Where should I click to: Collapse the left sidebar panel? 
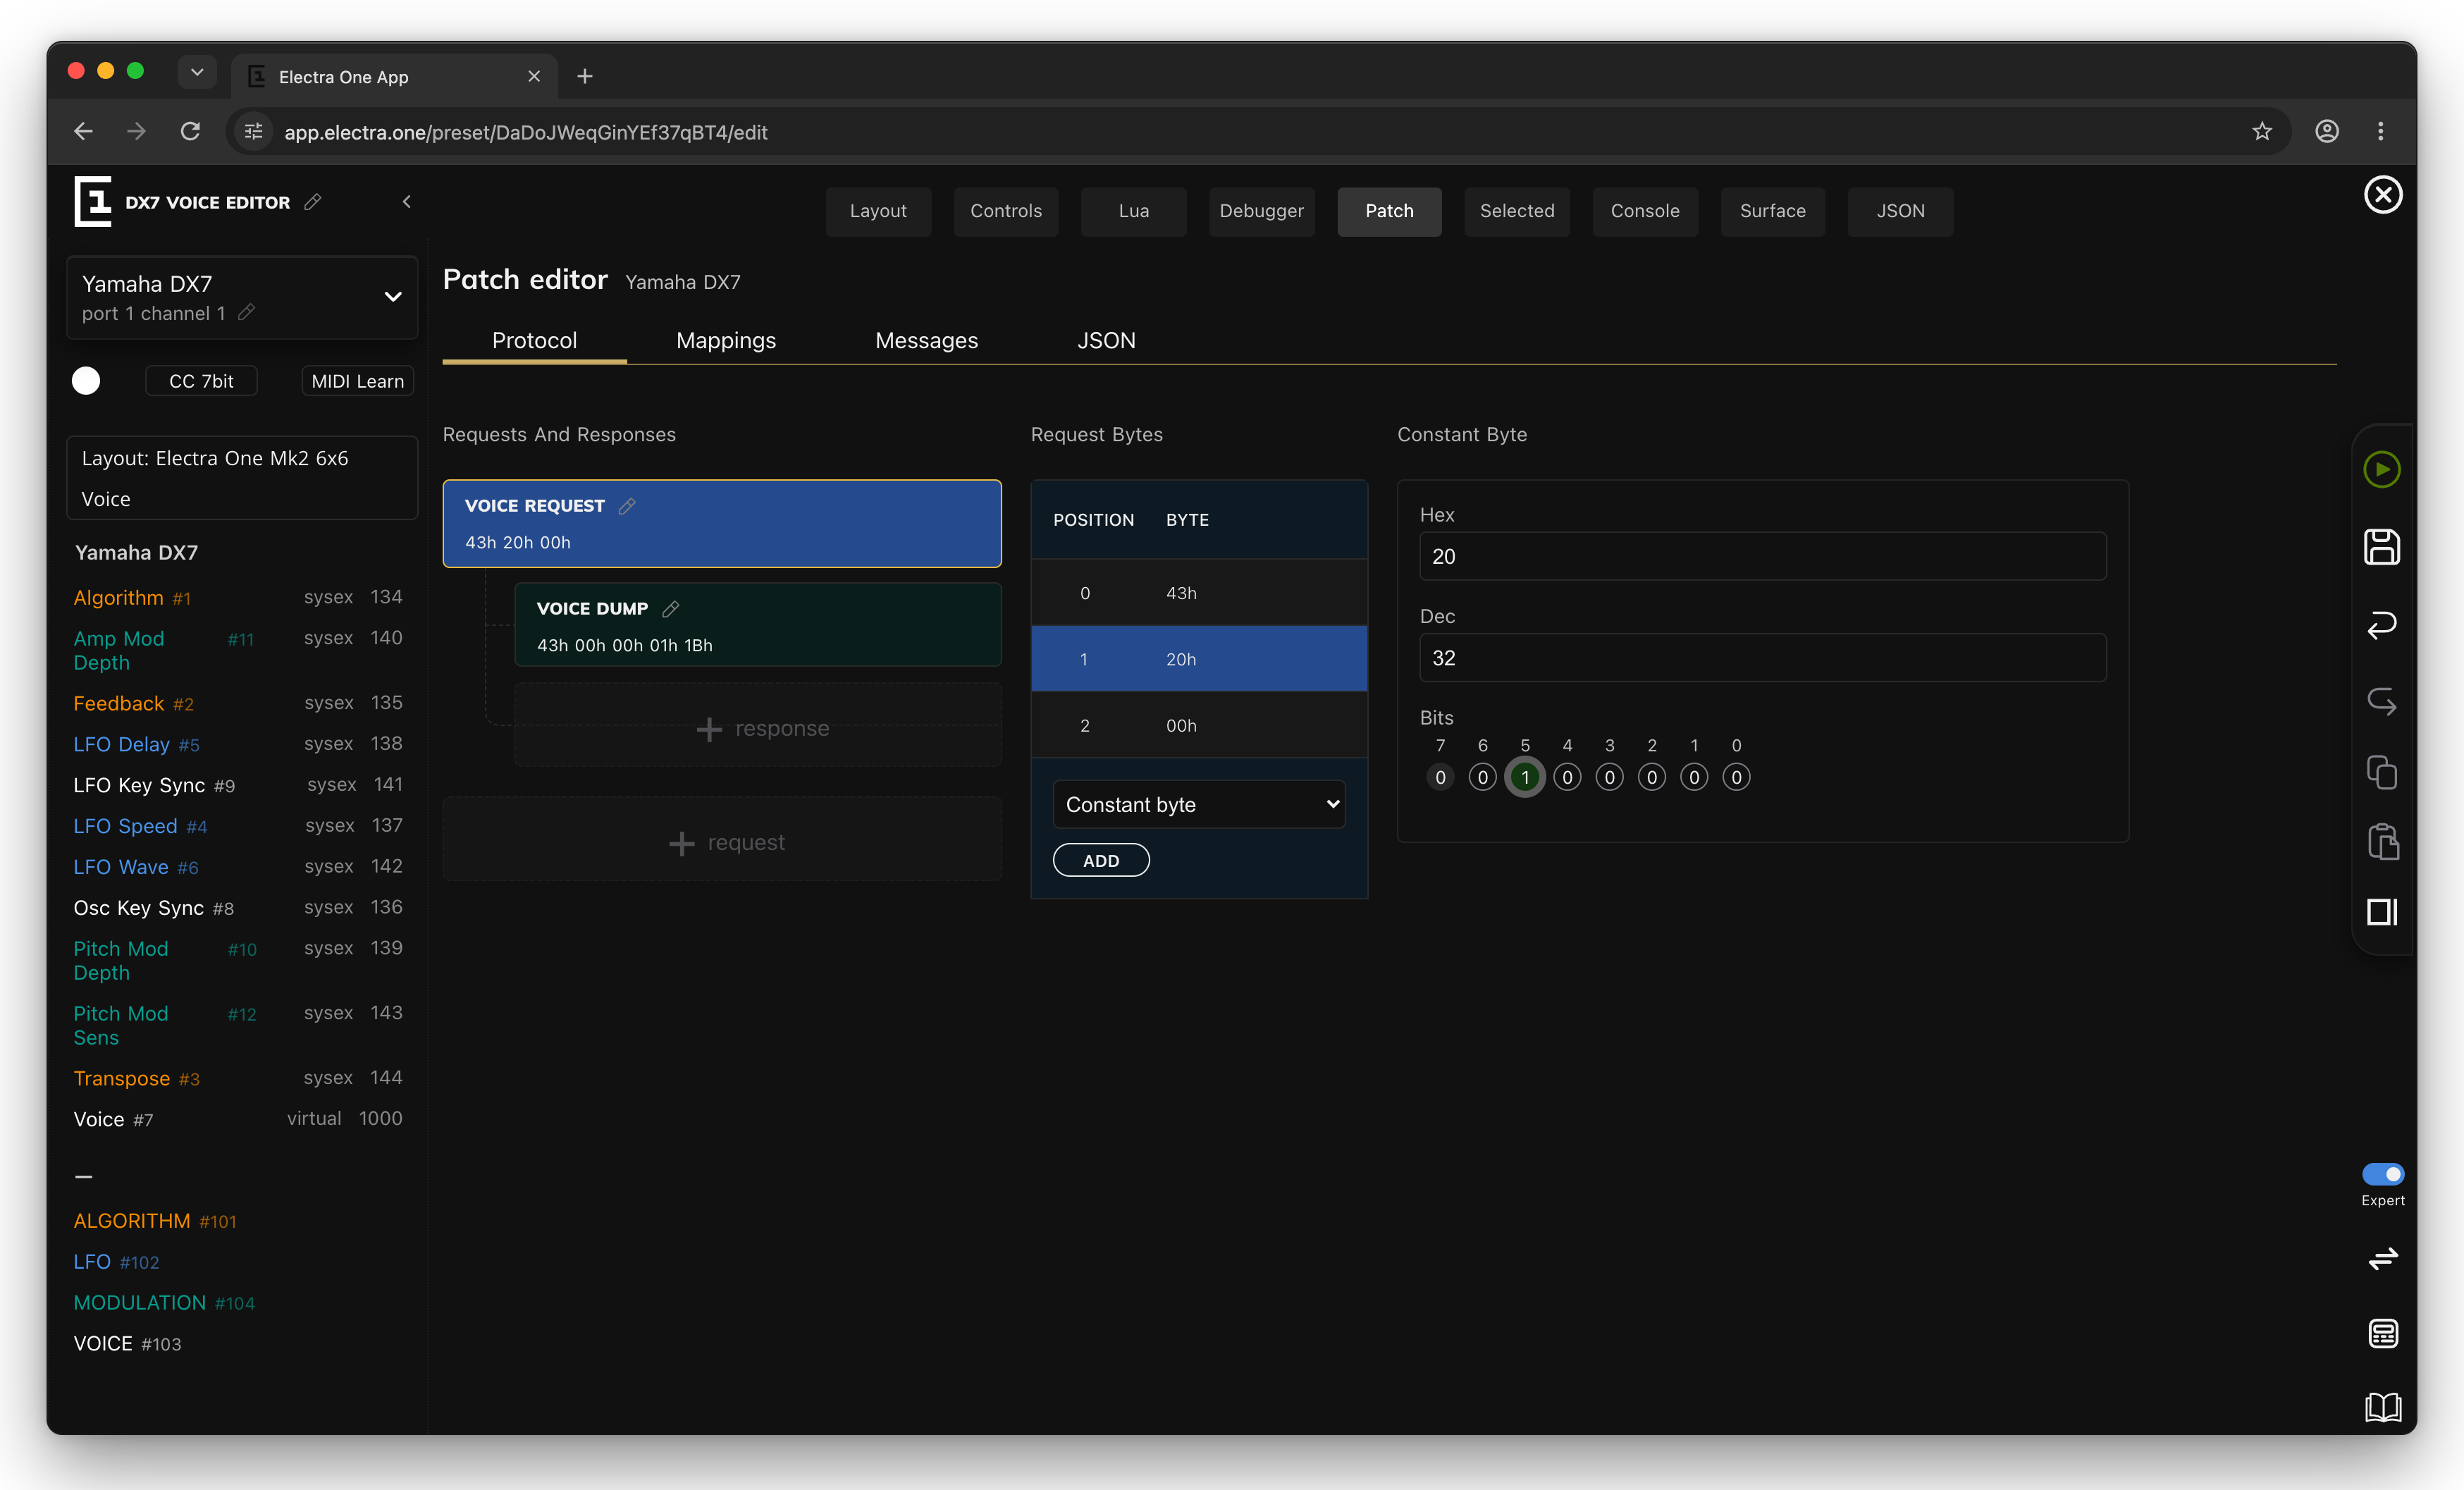406,202
